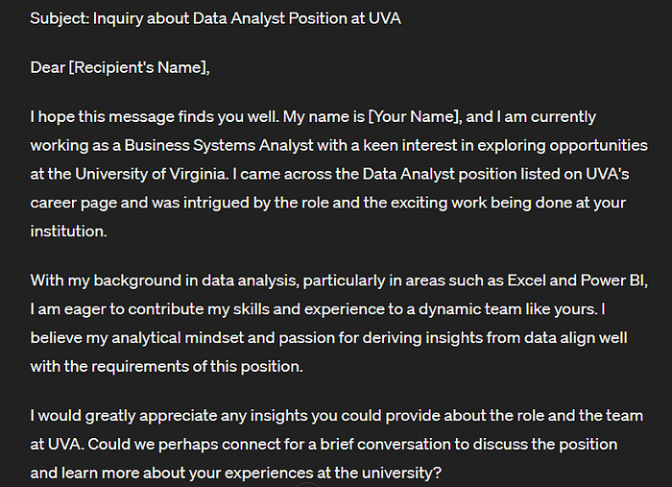Image resolution: width=672 pixels, height=487 pixels.
Task: Click the text "University of Virginia"
Action: (x=152, y=174)
